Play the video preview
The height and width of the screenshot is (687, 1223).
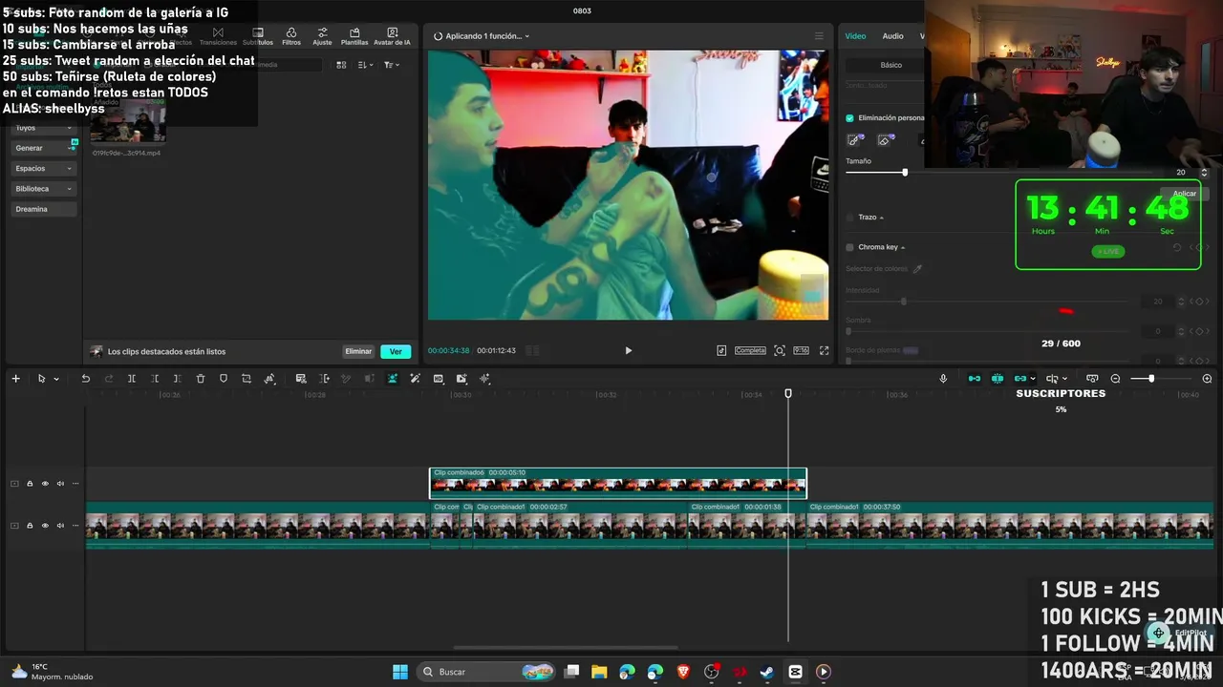click(x=628, y=350)
